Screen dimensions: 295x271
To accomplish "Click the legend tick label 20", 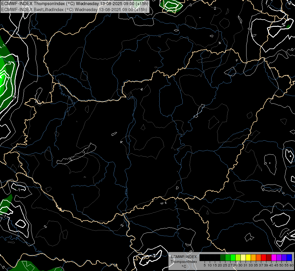I will point(220,265).
